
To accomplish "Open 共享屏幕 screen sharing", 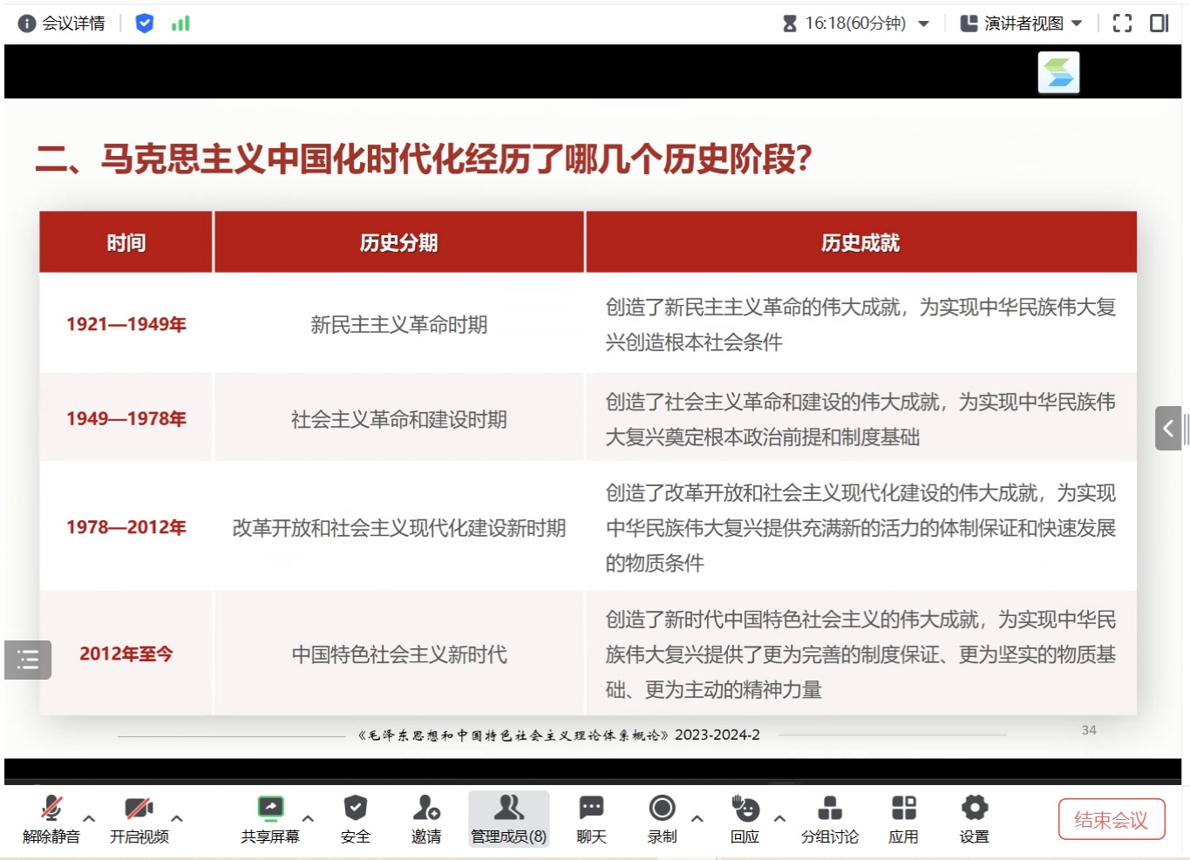I will (270, 819).
